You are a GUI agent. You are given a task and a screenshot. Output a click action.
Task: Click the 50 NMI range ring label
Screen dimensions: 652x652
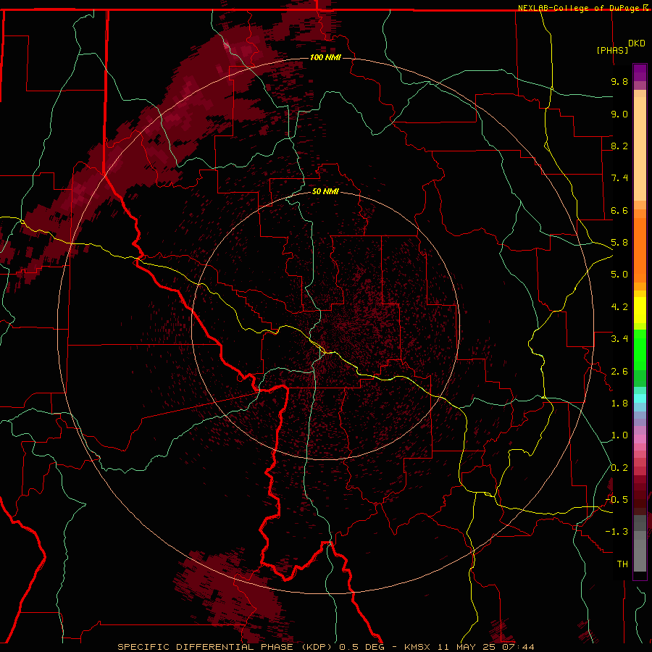[x=325, y=191]
